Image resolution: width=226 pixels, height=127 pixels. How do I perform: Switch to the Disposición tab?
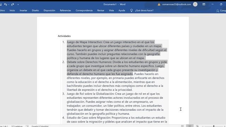pos(49,10)
